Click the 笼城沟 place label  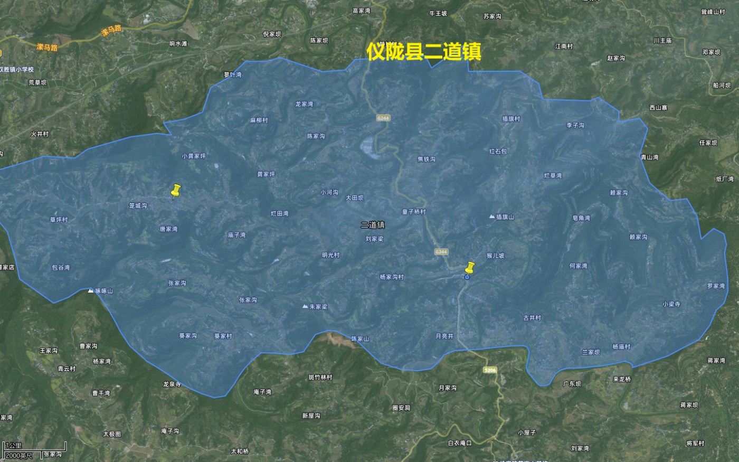click(x=138, y=206)
